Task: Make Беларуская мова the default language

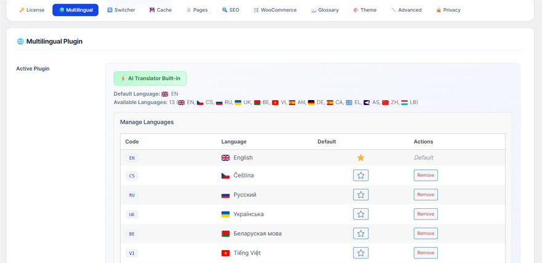Action: [361, 234]
